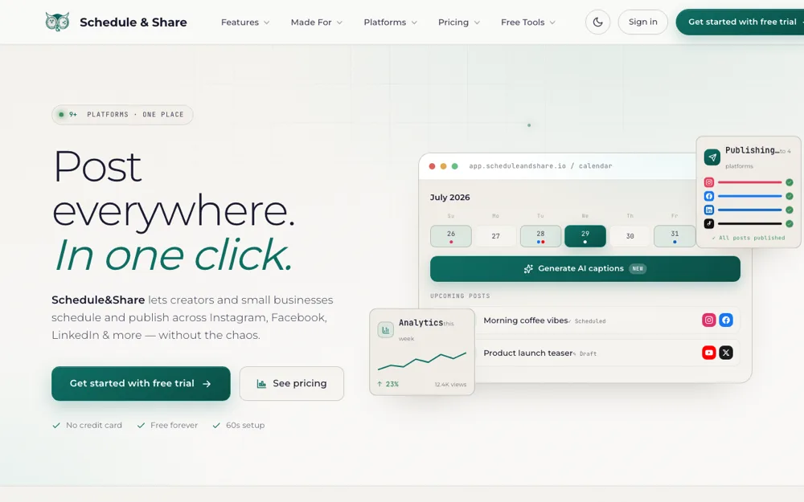This screenshot has width=804, height=502.
Task: Click green checkmark beside Instagram progress
Action: (790, 182)
